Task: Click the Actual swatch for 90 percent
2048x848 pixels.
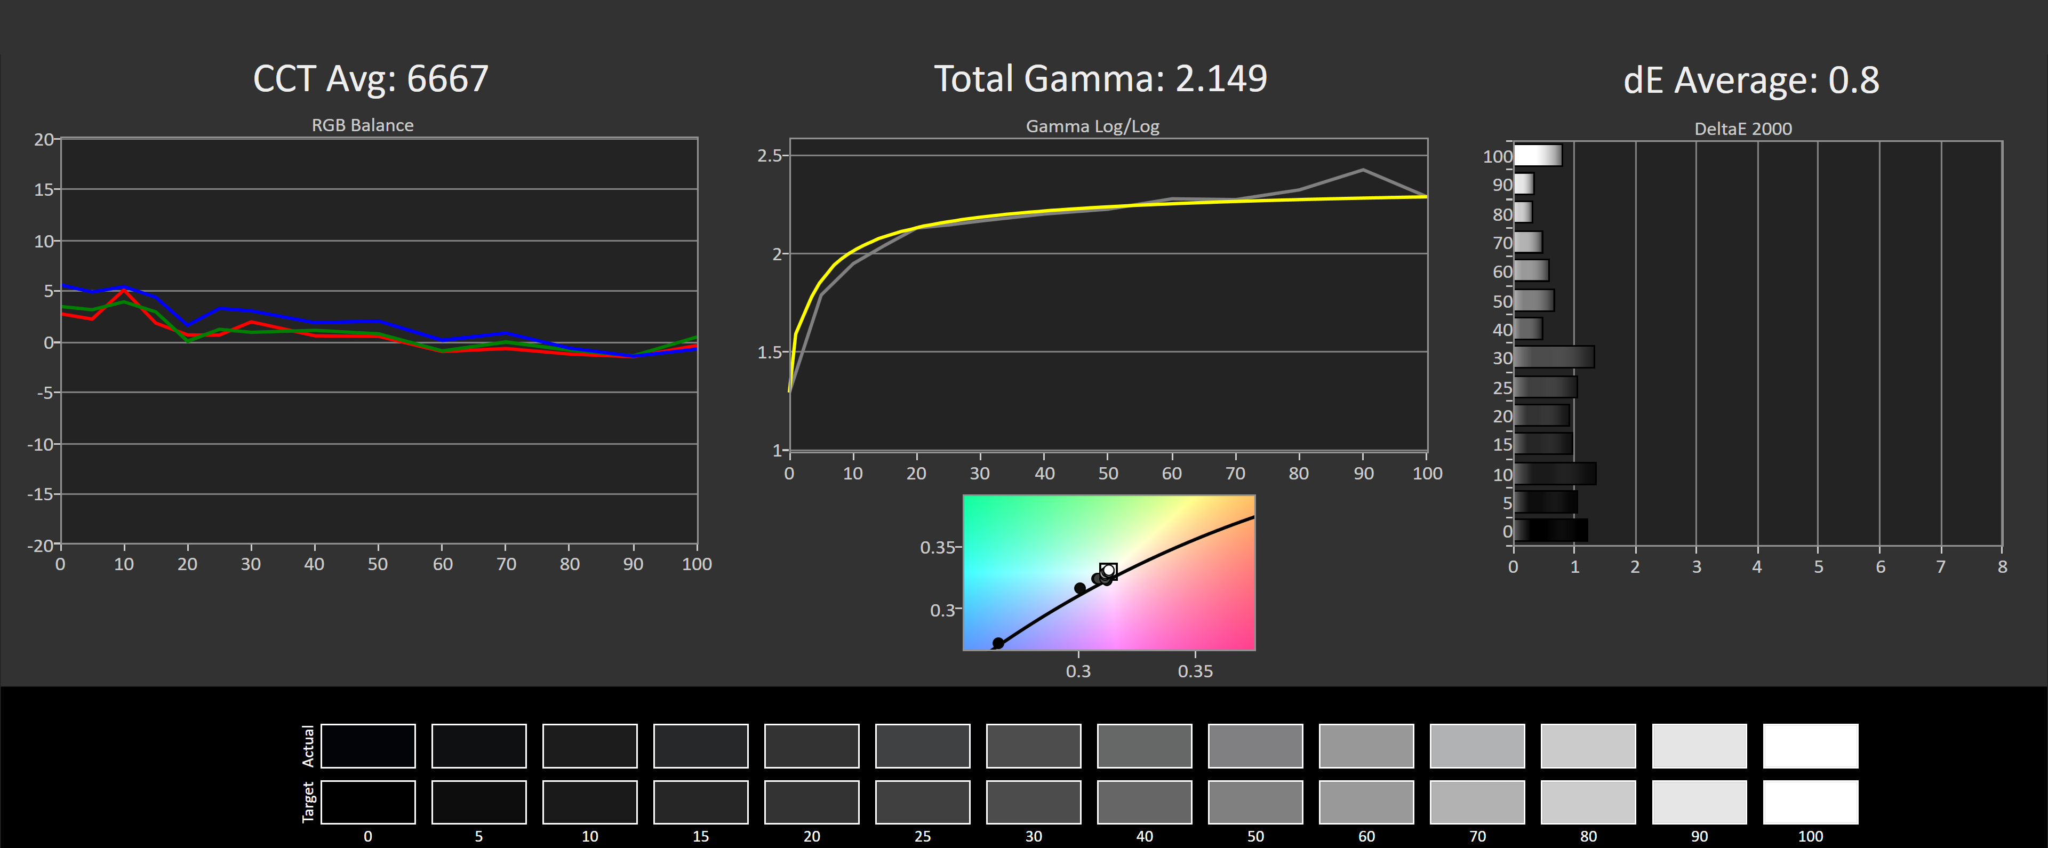Action: (x=1699, y=746)
